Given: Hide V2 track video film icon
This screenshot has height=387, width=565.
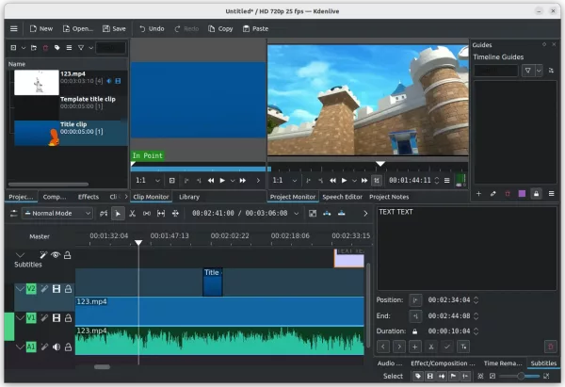Looking at the screenshot, I should point(56,289).
